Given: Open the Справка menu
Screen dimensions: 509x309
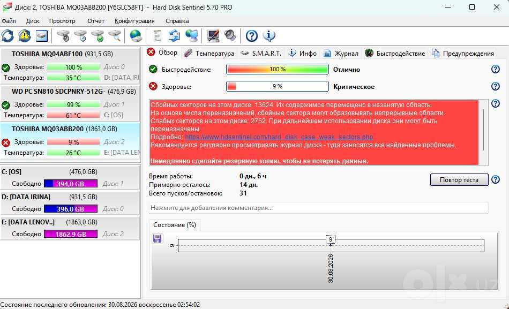Looking at the screenshot, I should coord(177,21).
